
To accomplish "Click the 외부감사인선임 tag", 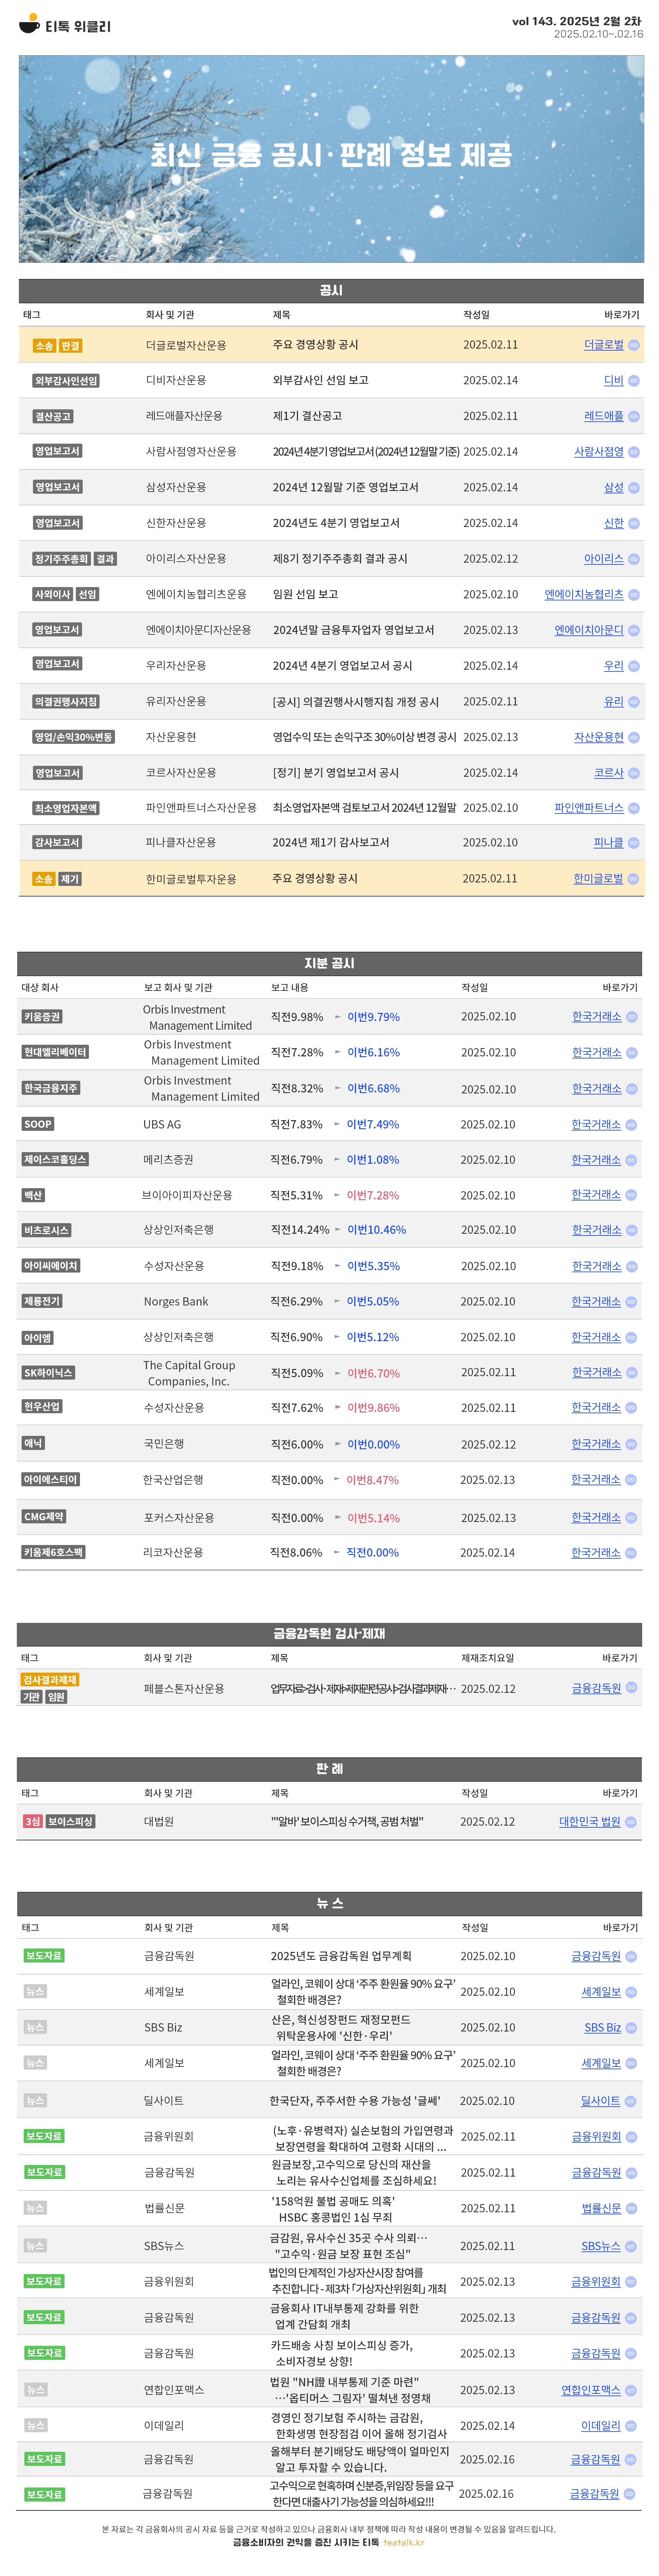I will [66, 381].
